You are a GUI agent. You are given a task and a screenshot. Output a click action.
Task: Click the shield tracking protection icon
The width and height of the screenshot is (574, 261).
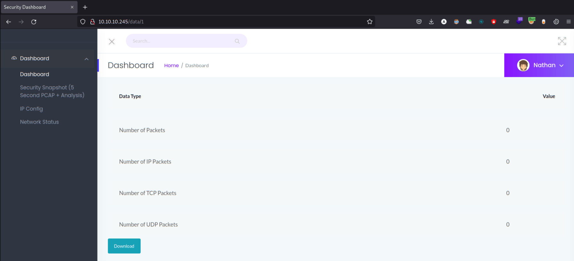[x=83, y=22]
